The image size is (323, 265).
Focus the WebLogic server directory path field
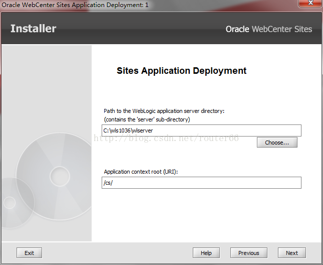(201, 130)
